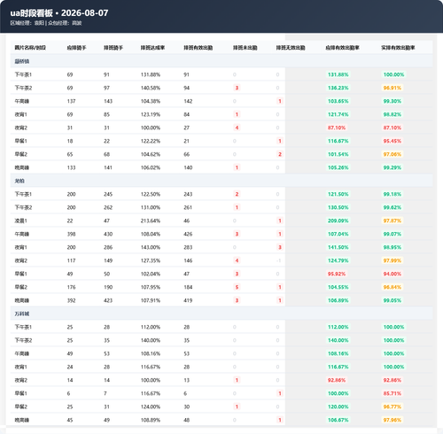Click the 108.89% attainment rate cell

151,420
